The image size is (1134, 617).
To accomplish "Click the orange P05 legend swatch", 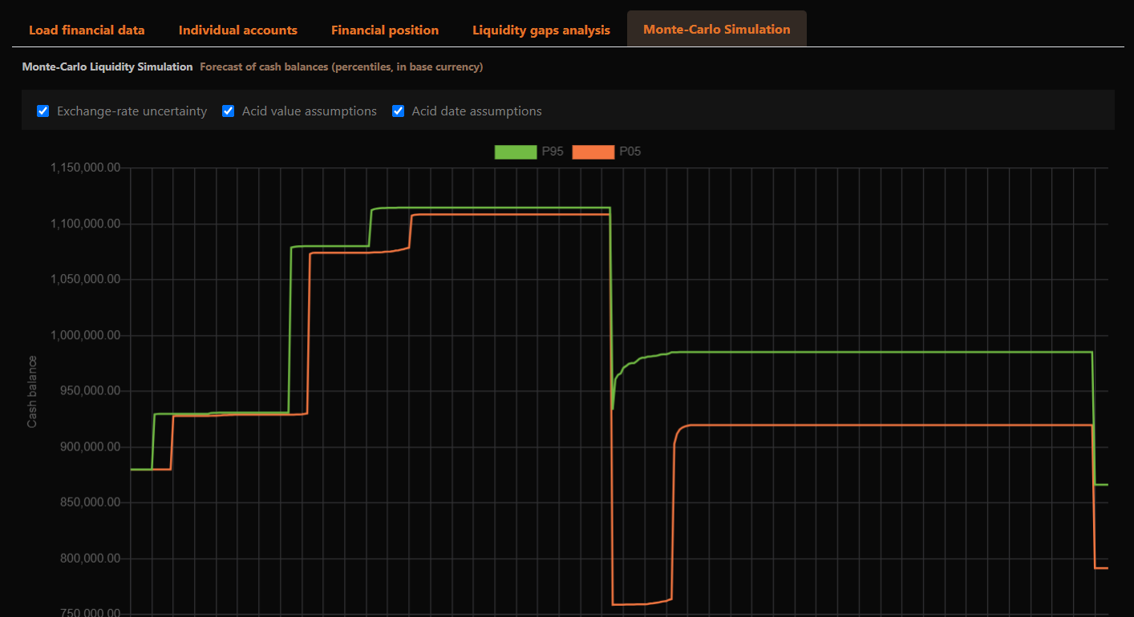I will 593,152.
